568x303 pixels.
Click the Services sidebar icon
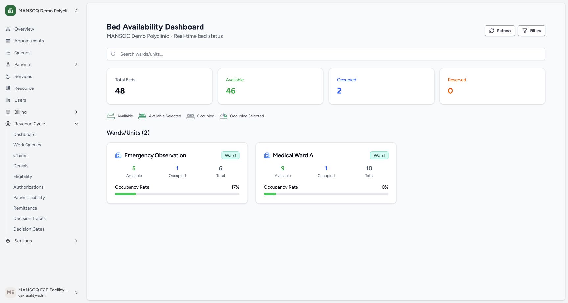[x=8, y=76]
